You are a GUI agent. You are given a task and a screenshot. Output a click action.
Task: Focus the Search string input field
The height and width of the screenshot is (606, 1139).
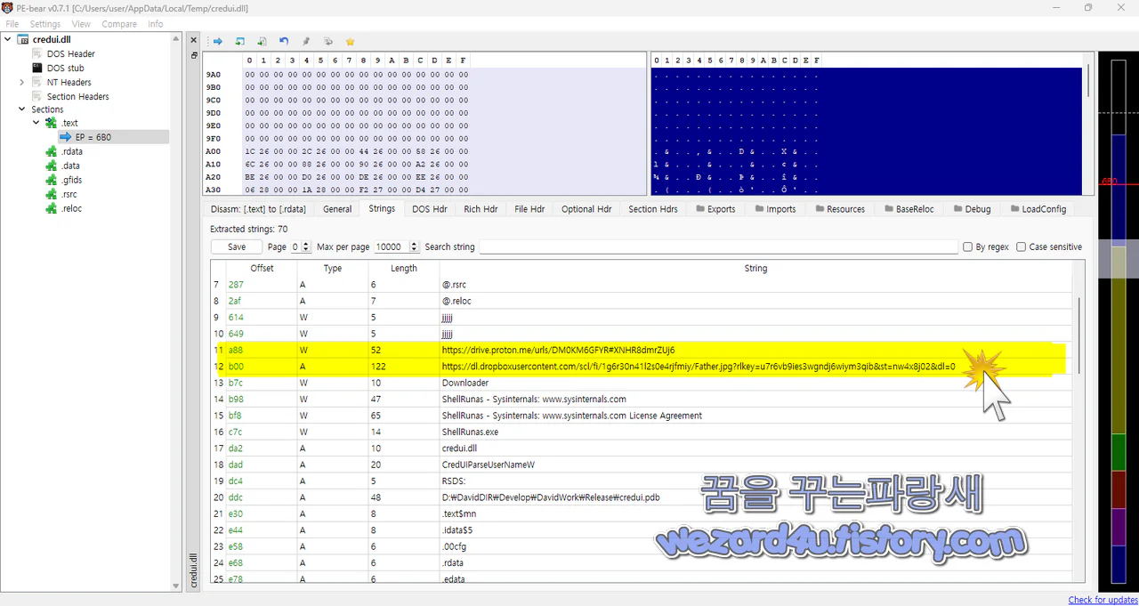(717, 246)
